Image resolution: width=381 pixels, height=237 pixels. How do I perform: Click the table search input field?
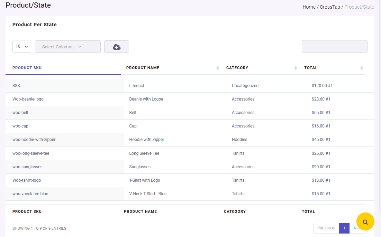click(x=334, y=46)
